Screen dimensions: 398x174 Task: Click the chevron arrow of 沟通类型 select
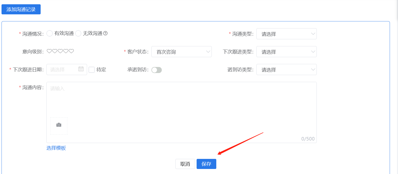click(313, 34)
